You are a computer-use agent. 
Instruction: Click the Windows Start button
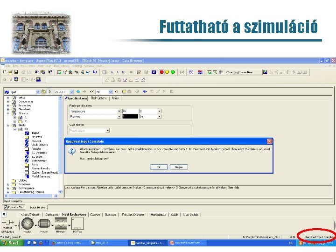pyautogui.click(x=11, y=243)
